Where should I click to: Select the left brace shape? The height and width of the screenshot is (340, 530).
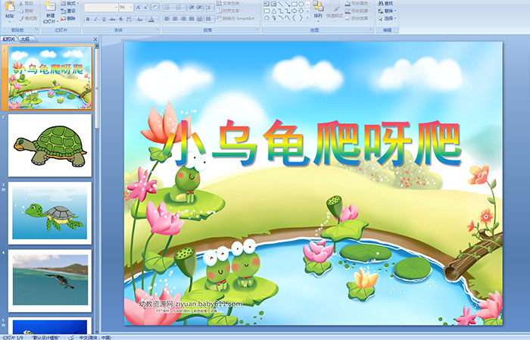[294, 17]
